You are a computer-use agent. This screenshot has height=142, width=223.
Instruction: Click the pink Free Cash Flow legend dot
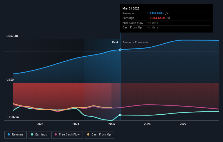pyautogui.click(x=56, y=134)
